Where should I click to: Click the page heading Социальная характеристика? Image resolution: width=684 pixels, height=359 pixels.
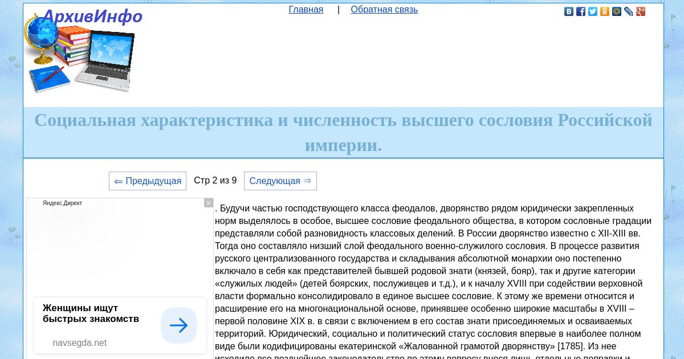click(343, 133)
